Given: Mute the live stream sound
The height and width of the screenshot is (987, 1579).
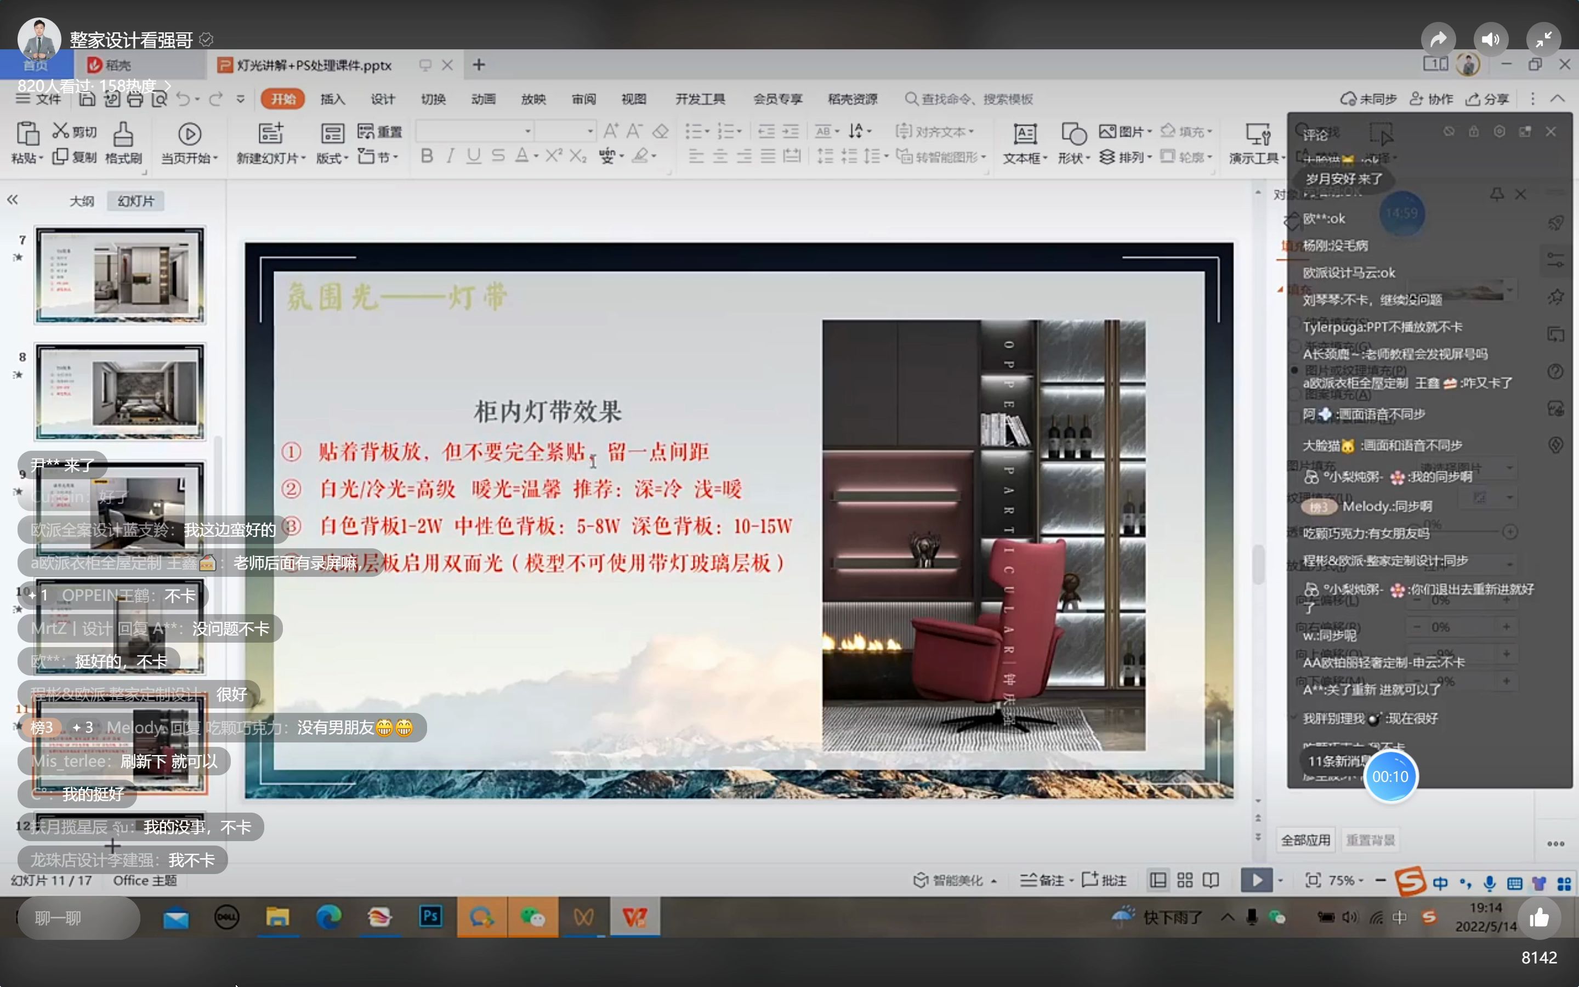Looking at the screenshot, I should coord(1490,40).
